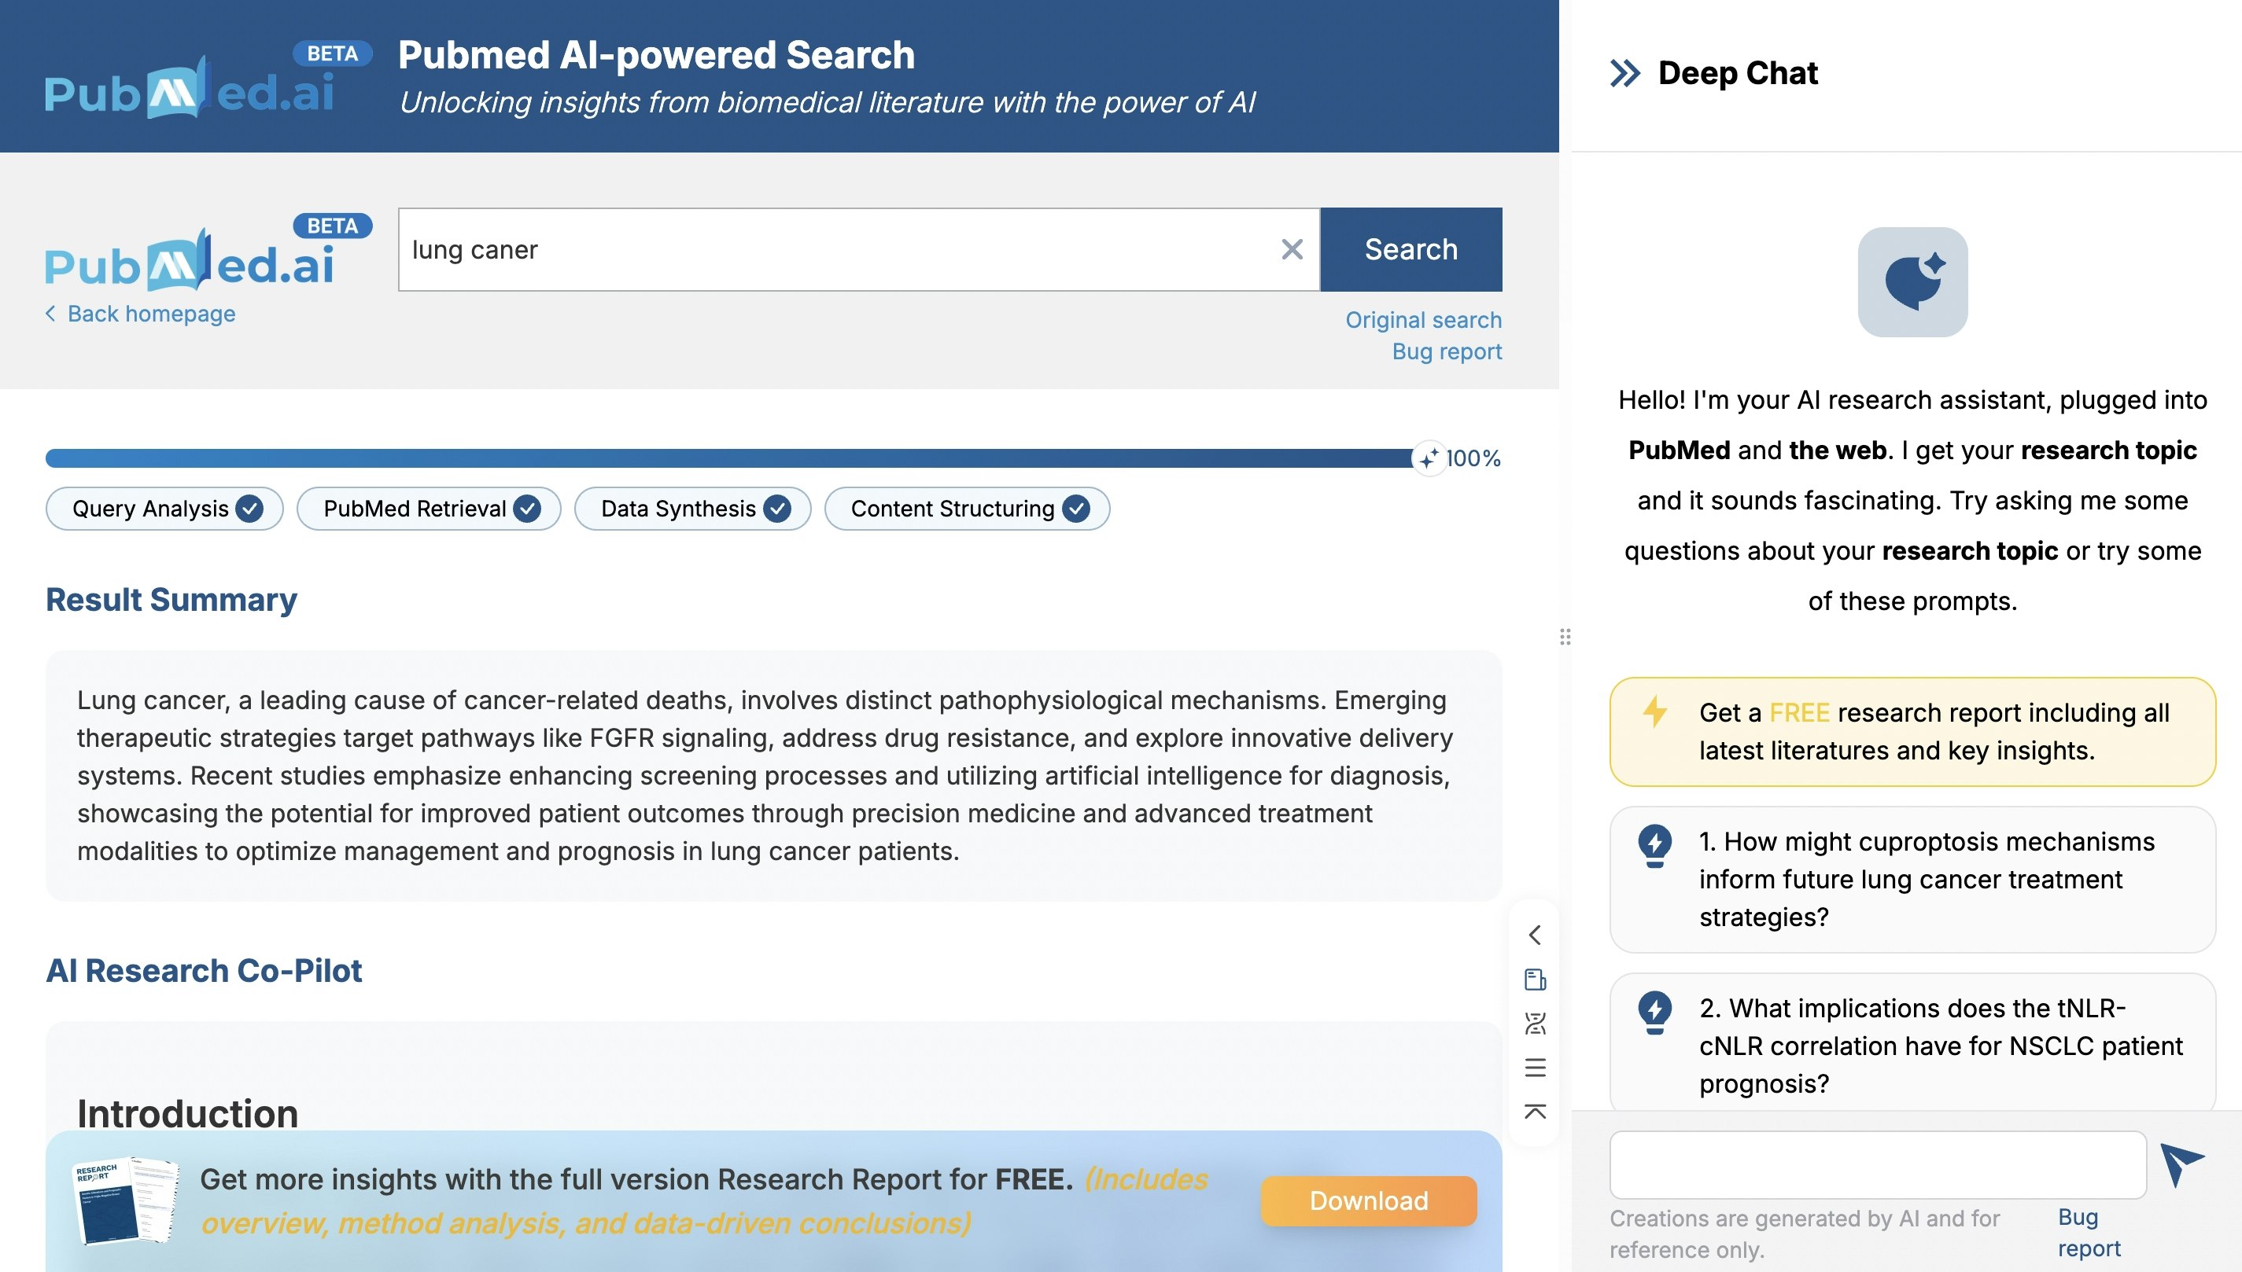The height and width of the screenshot is (1272, 2242).
Task: Click the send arrow icon in chat
Action: point(2182,1164)
